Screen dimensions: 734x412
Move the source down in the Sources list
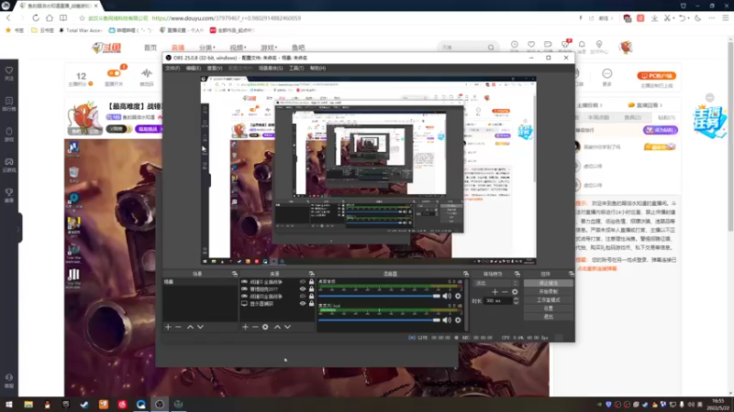(287, 327)
